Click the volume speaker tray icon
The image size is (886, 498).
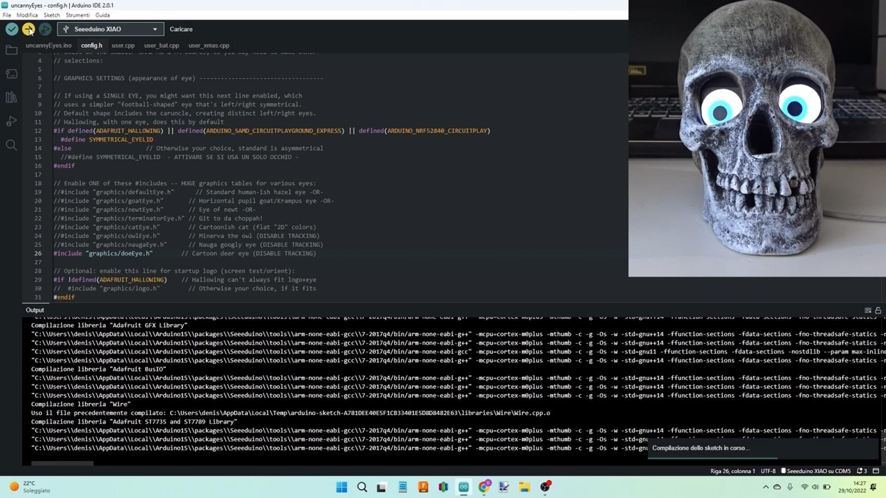click(x=815, y=487)
